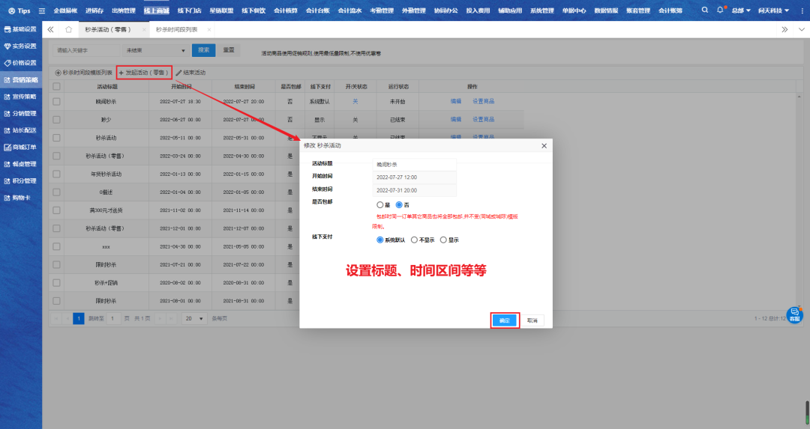Confirm the dialog with 确定 button
The width and height of the screenshot is (810, 429).
tap(505, 320)
